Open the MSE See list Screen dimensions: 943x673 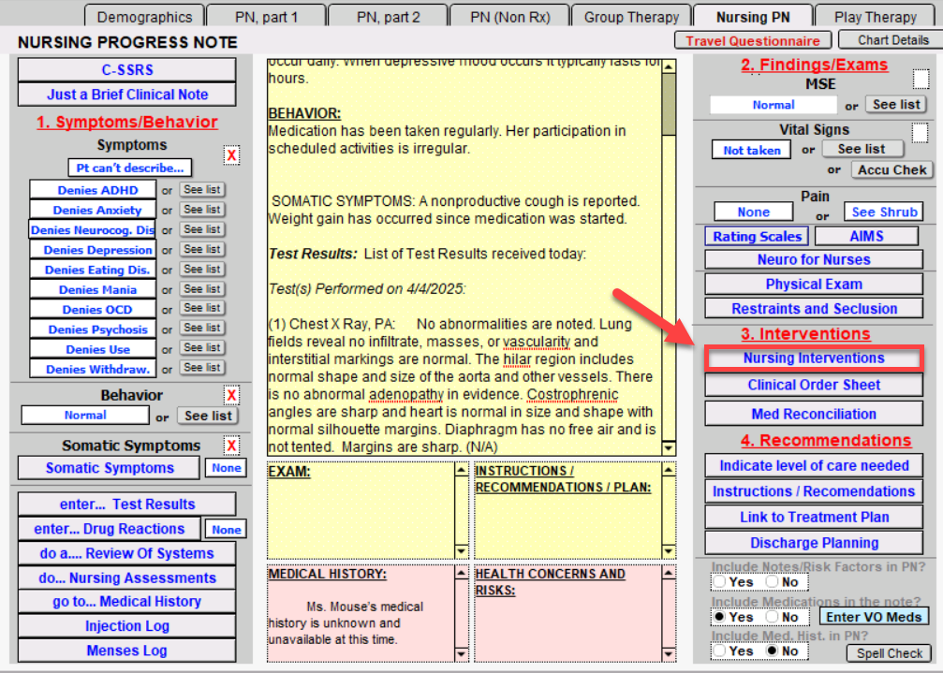(896, 105)
